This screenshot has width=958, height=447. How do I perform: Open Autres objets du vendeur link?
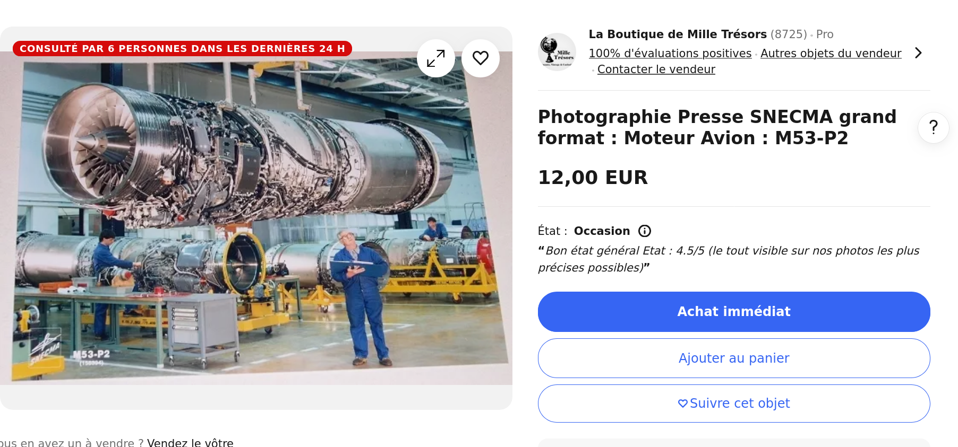[831, 54]
